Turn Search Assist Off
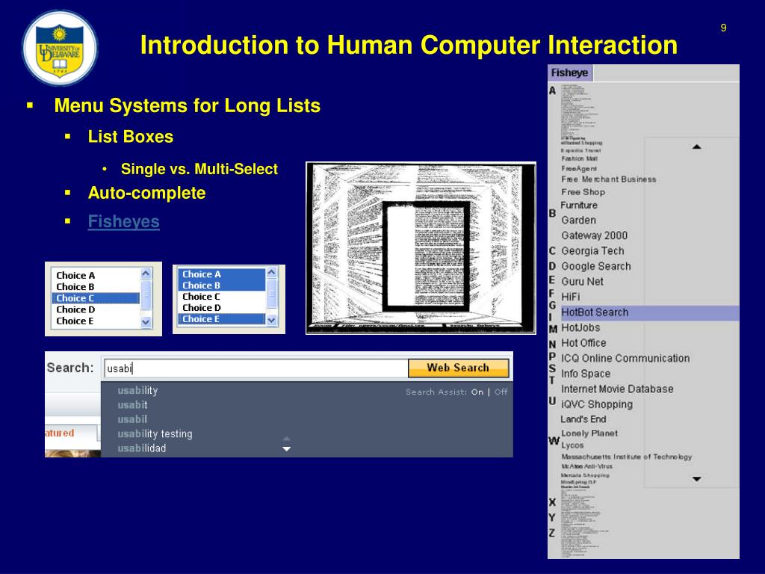This screenshot has width=765, height=574. tap(501, 392)
